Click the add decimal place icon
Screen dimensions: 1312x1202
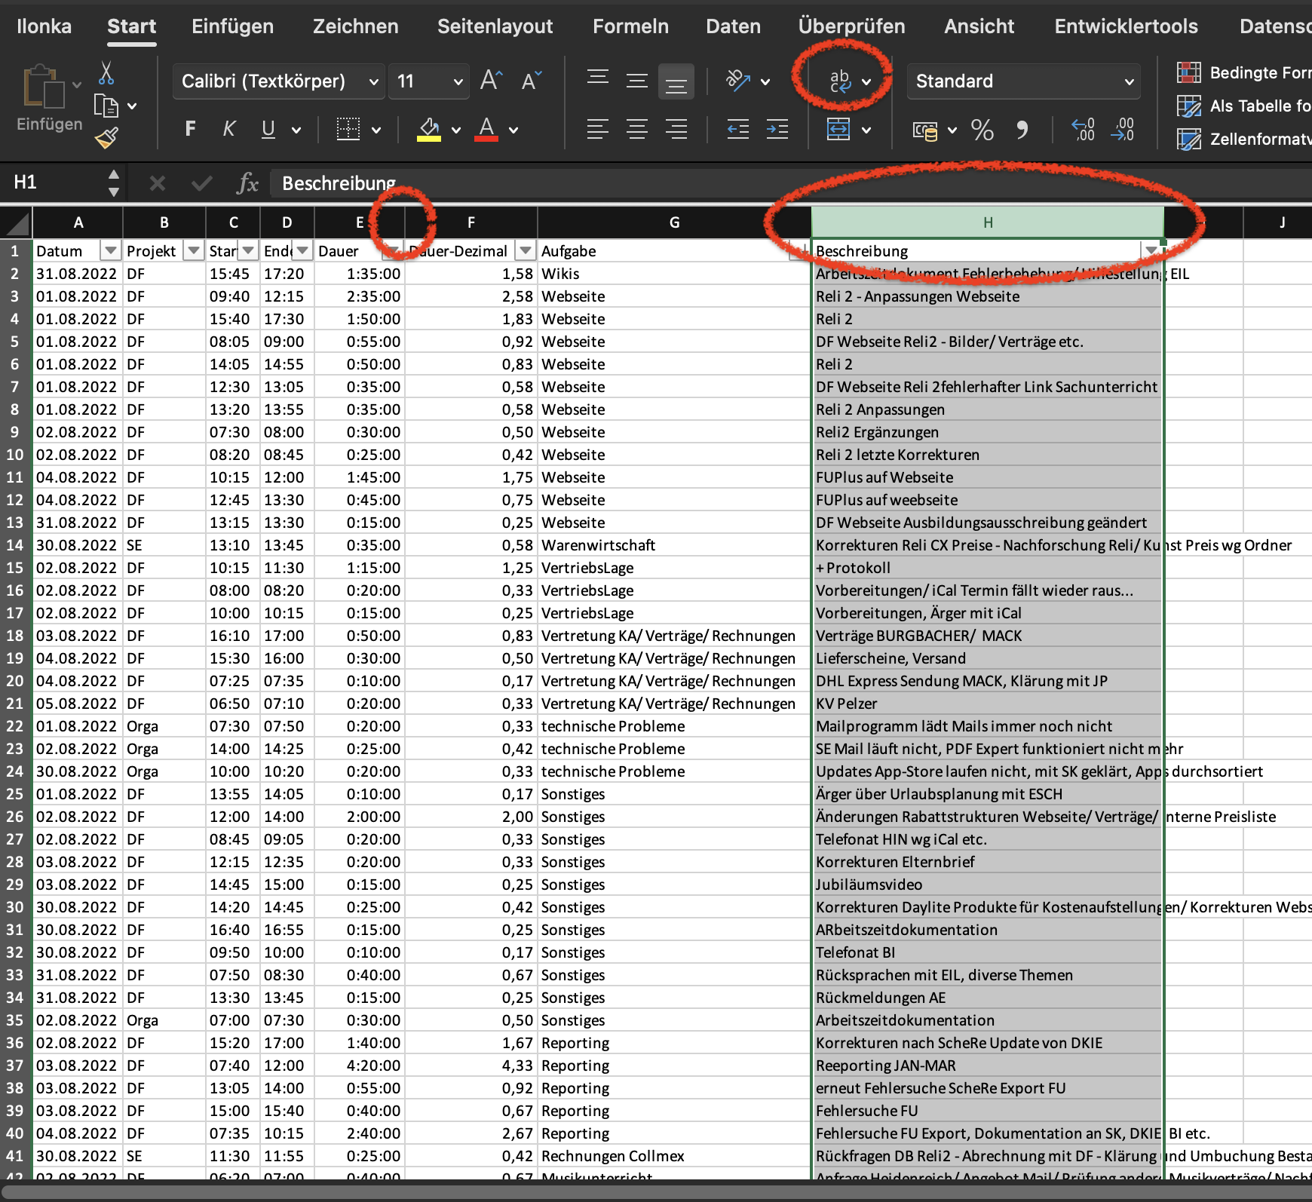(x=1083, y=130)
